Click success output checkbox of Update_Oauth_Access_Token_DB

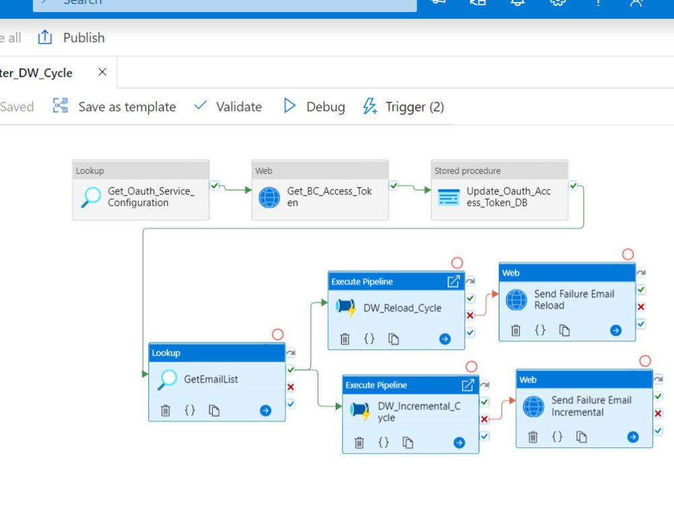click(573, 186)
